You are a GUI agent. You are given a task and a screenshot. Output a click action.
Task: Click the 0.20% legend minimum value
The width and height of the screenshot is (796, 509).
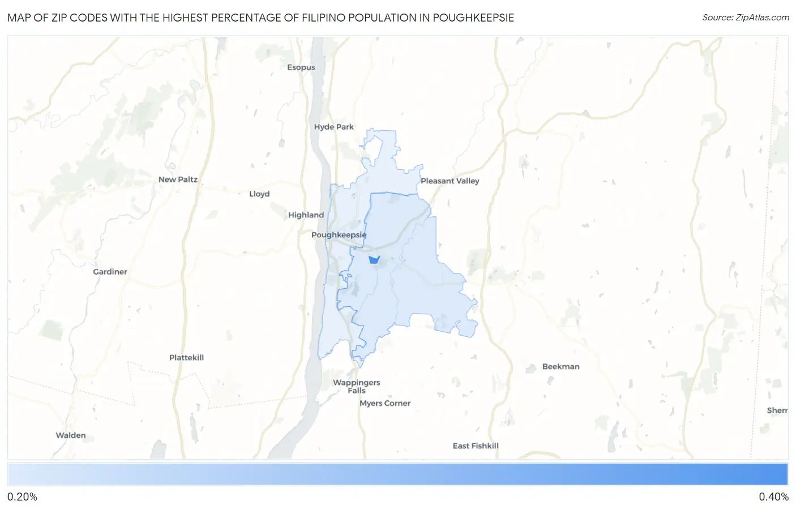point(22,497)
